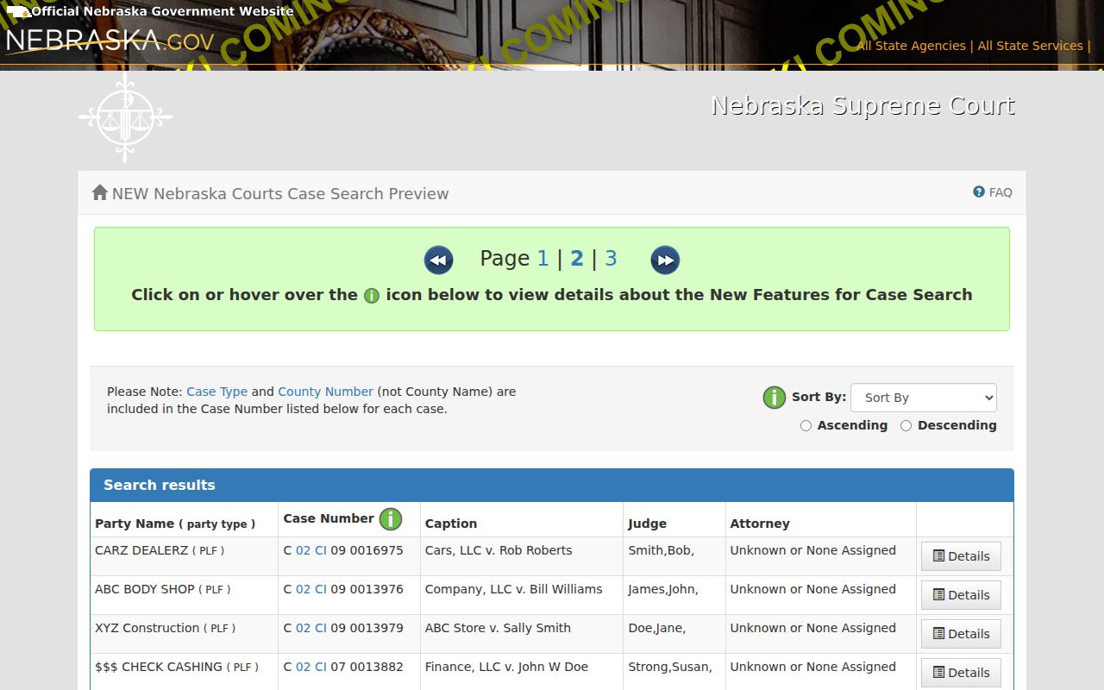Select the caption Cars, LLC v. Rob Roberts
The height and width of the screenshot is (690, 1104).
pyautogui.click(x=499, y=550)
